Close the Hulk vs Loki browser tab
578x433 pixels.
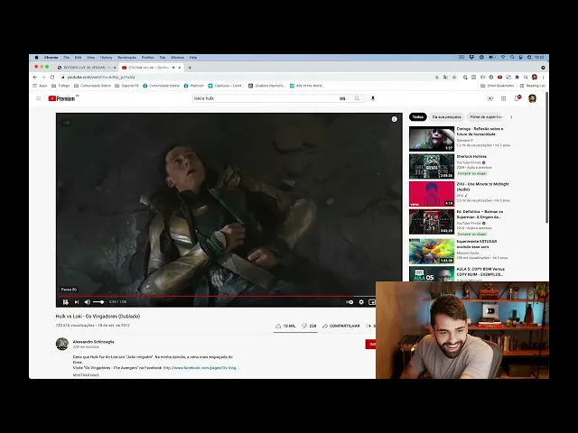point(180,68)
